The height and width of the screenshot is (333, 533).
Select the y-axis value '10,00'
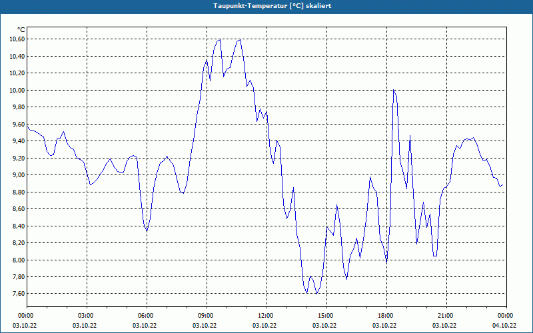tap(17, 90)
